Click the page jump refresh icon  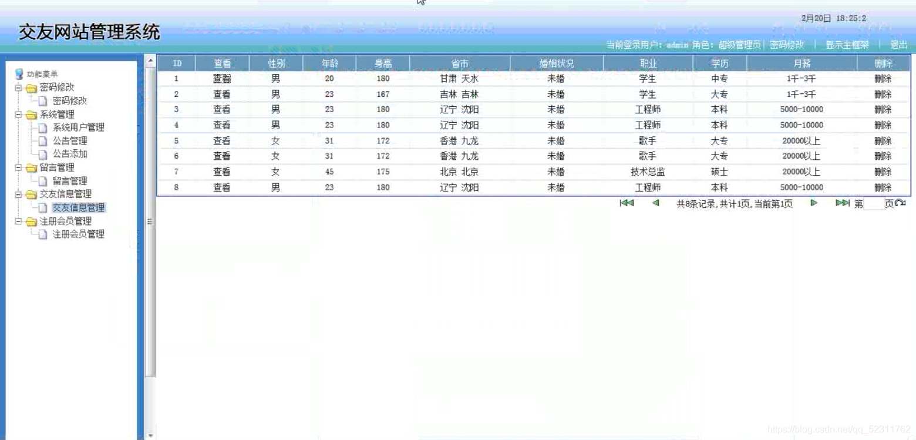(x=900, y=203)
